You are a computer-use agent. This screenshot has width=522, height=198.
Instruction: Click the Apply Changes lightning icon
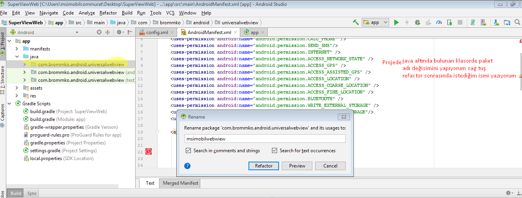point(407,23)
